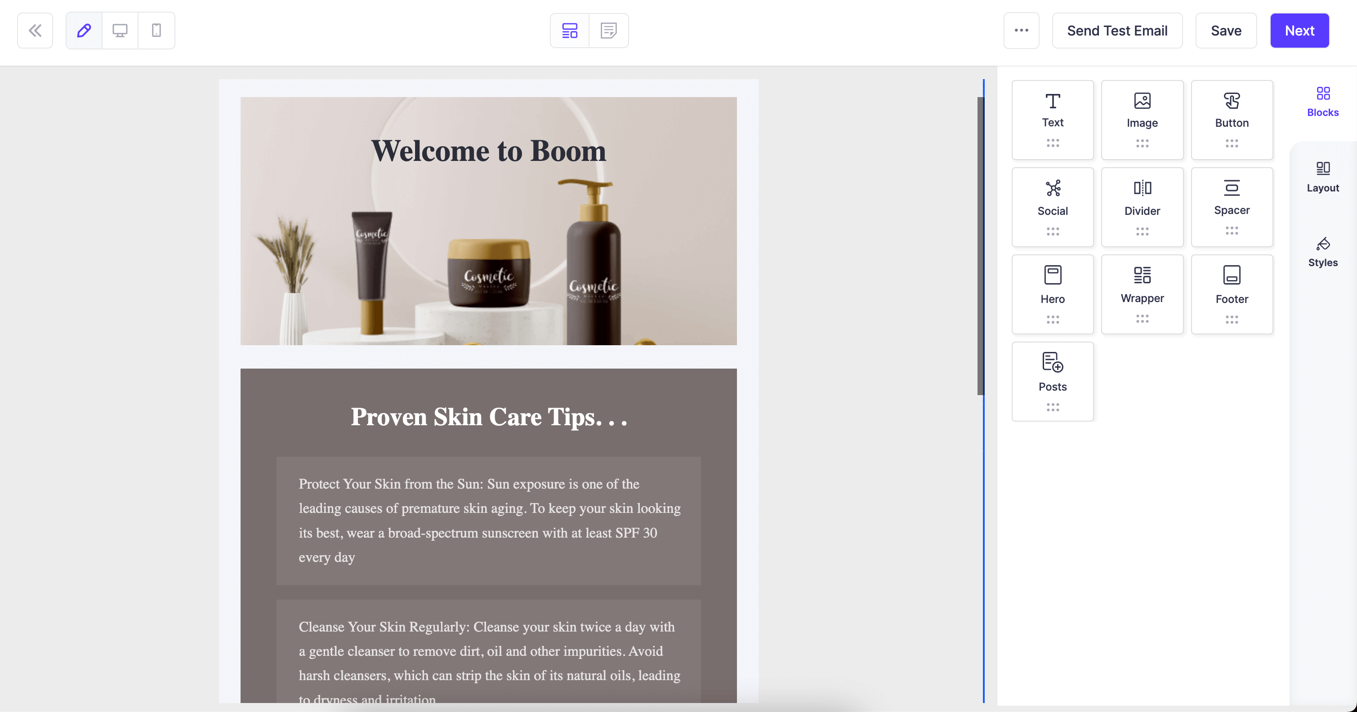The height and width of the screenshot is (712, 1357).
Task: Click drag handle dots under Wrapper block
Action: [x=1142, y=318]
